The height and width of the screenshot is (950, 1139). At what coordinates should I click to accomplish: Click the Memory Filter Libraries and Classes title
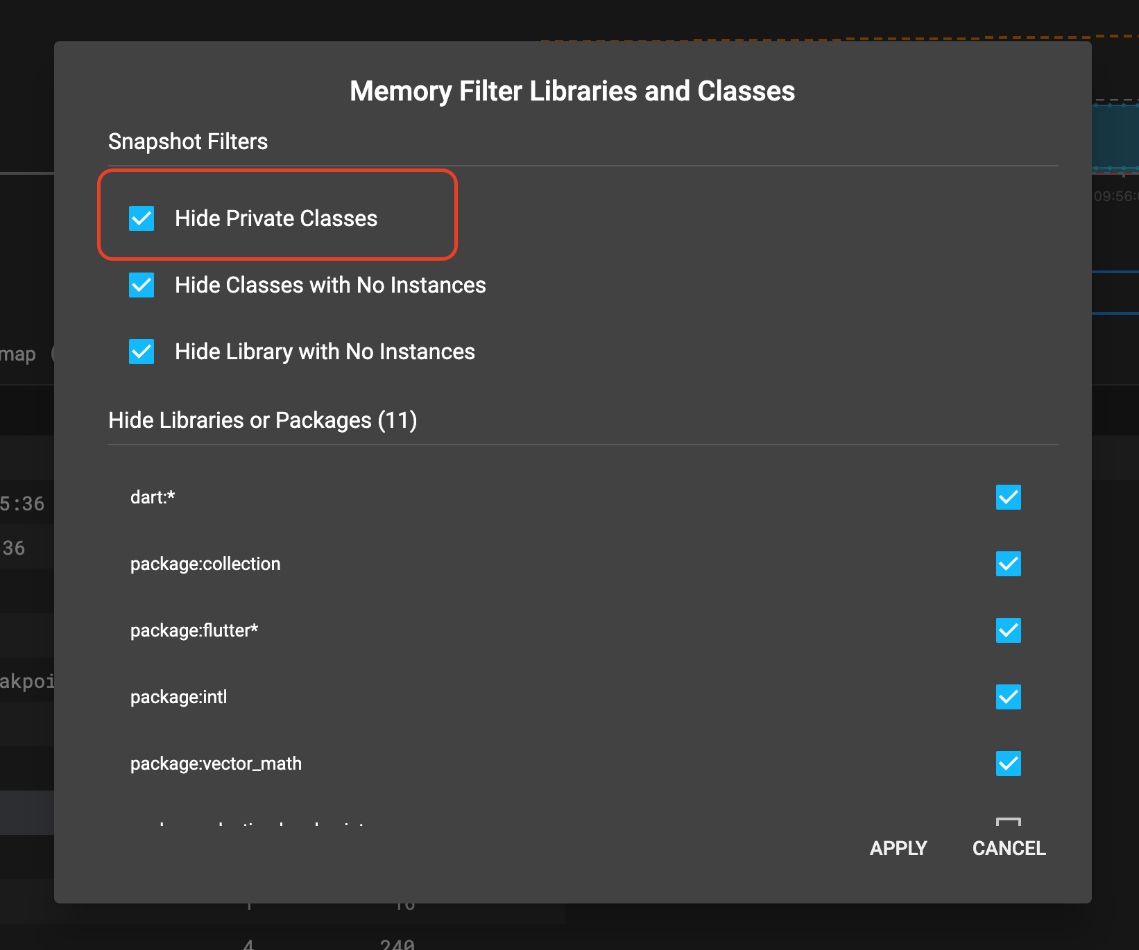(572, 91)
